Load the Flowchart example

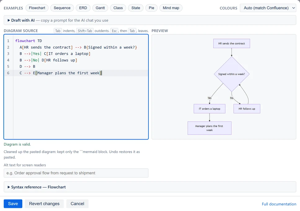[37, 8]
